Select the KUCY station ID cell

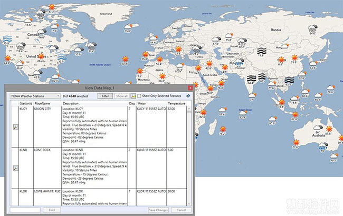26,126
